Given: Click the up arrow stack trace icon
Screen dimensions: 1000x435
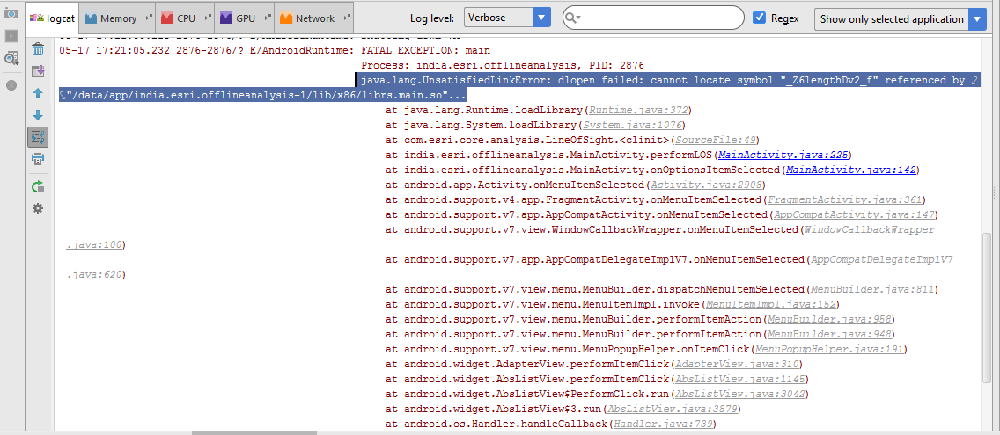Looking at the screenshot, I should click(x=38, y=93).
